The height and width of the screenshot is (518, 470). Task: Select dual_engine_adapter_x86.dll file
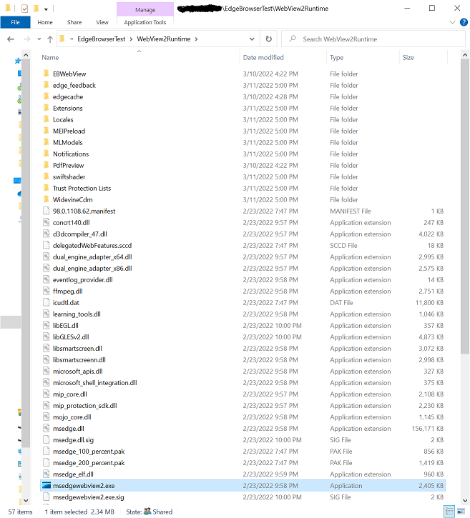click(92, 268)
